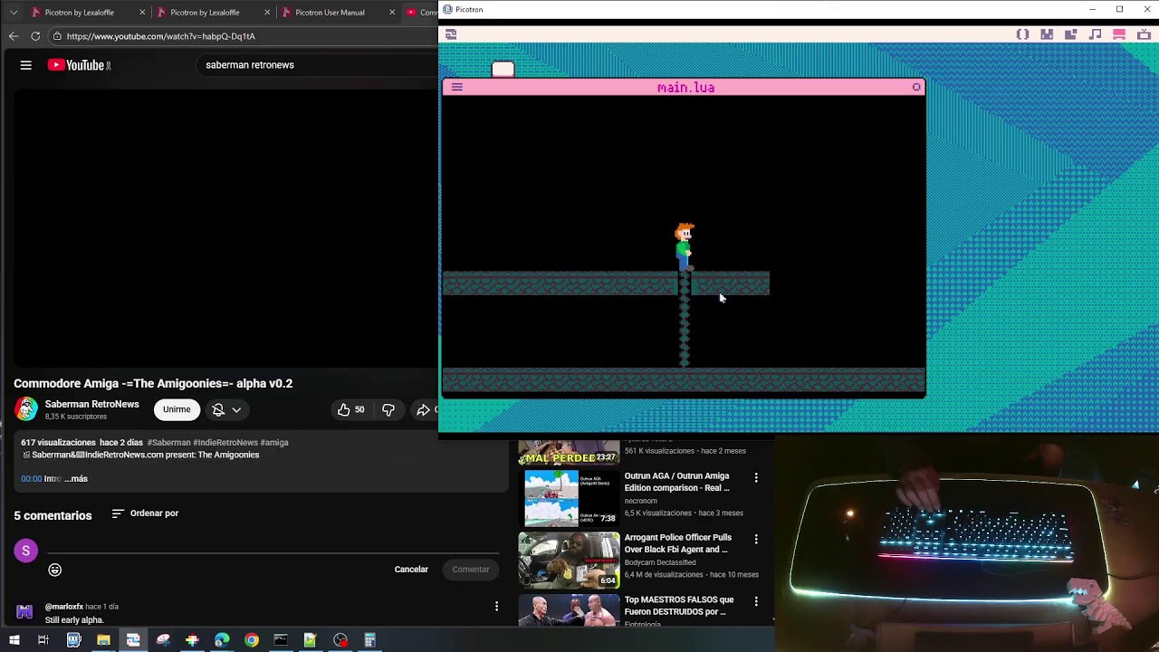Open Top MAESTROS FALSOS video title
Image resolution: width=1159 pixels, height=652 pixels.
pyautogui.click(x=679, y=605)
